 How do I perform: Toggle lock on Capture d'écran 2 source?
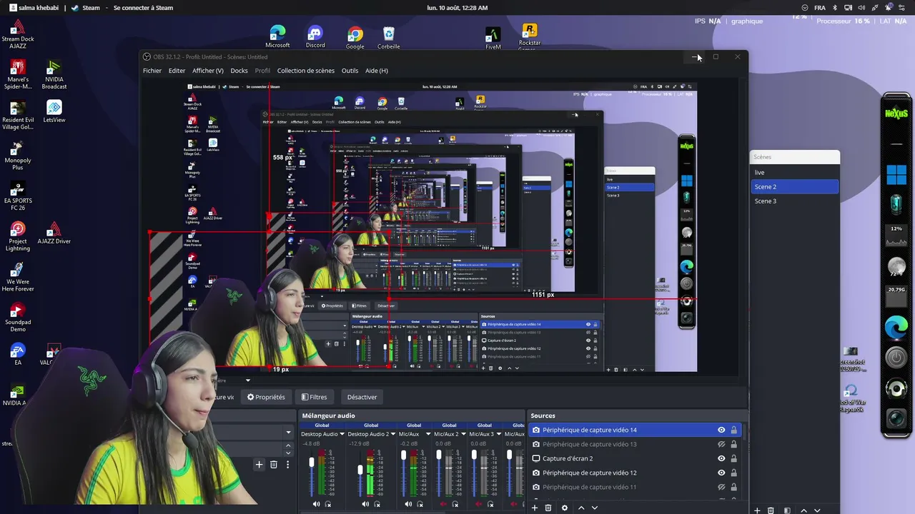[x=733, y=458]
